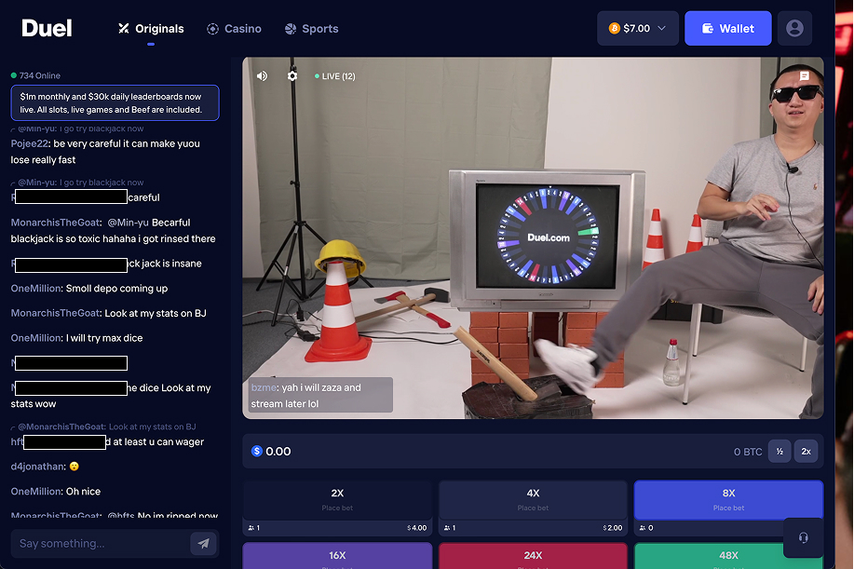Click the coin icon in the balance display
Screen dimensions: 854x569
click(x=615, y=28)
